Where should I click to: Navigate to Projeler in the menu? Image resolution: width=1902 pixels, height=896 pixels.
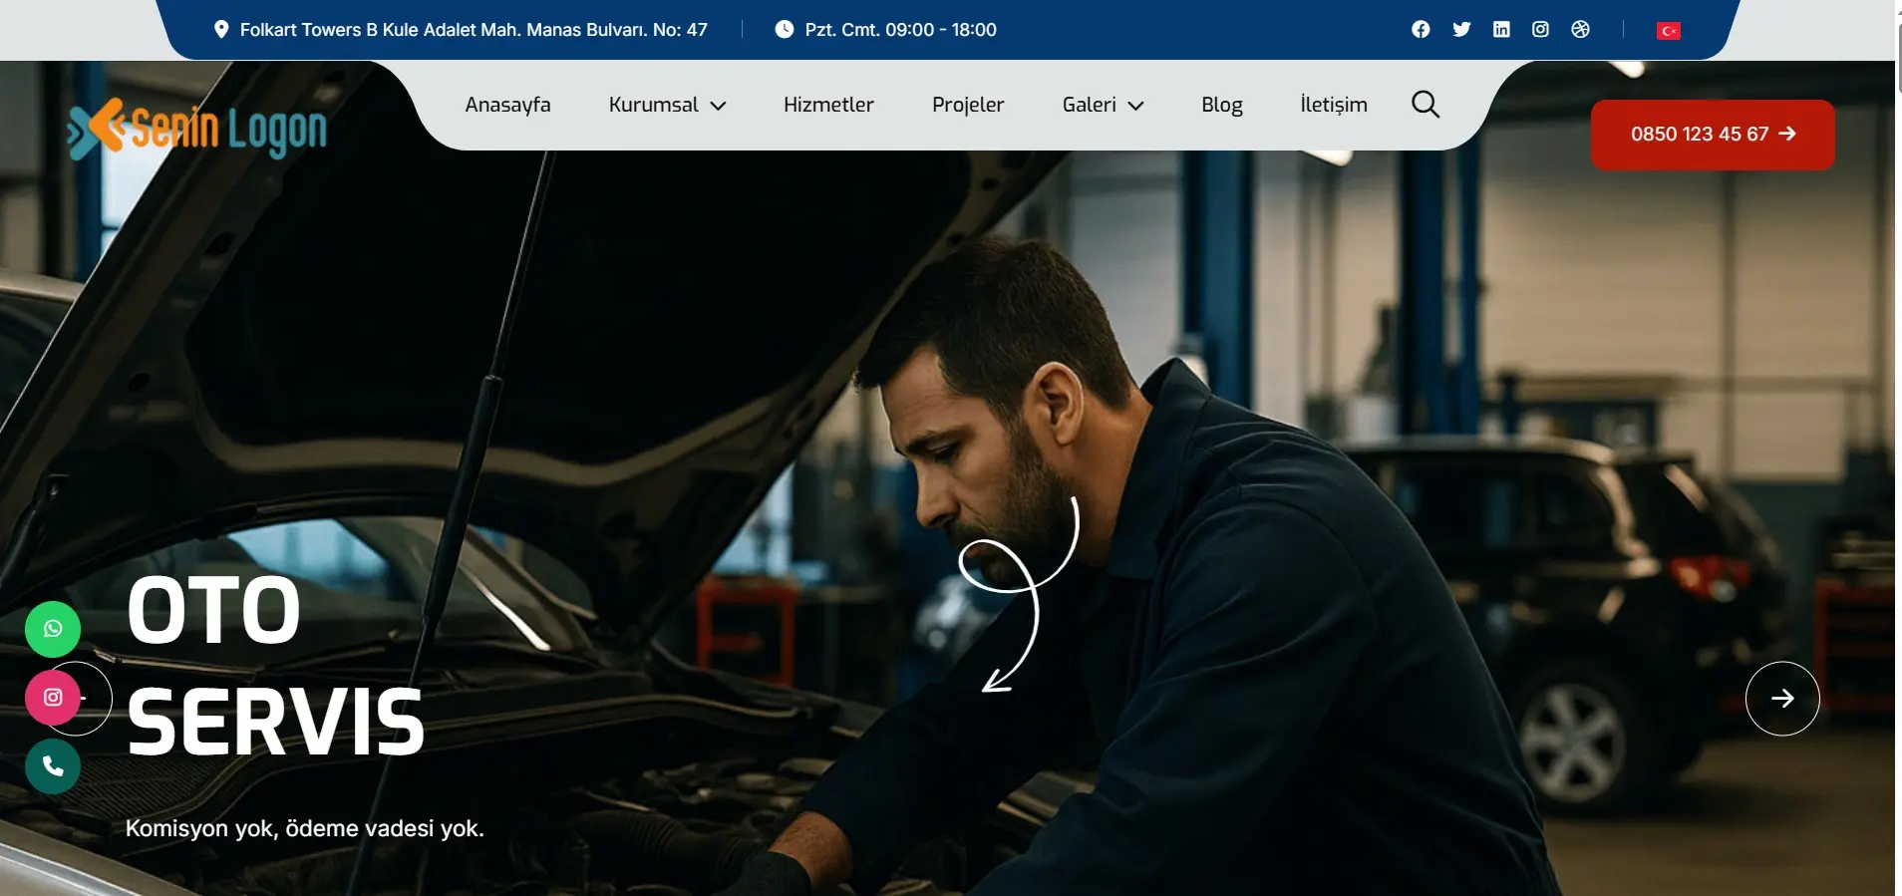(968, 105)
